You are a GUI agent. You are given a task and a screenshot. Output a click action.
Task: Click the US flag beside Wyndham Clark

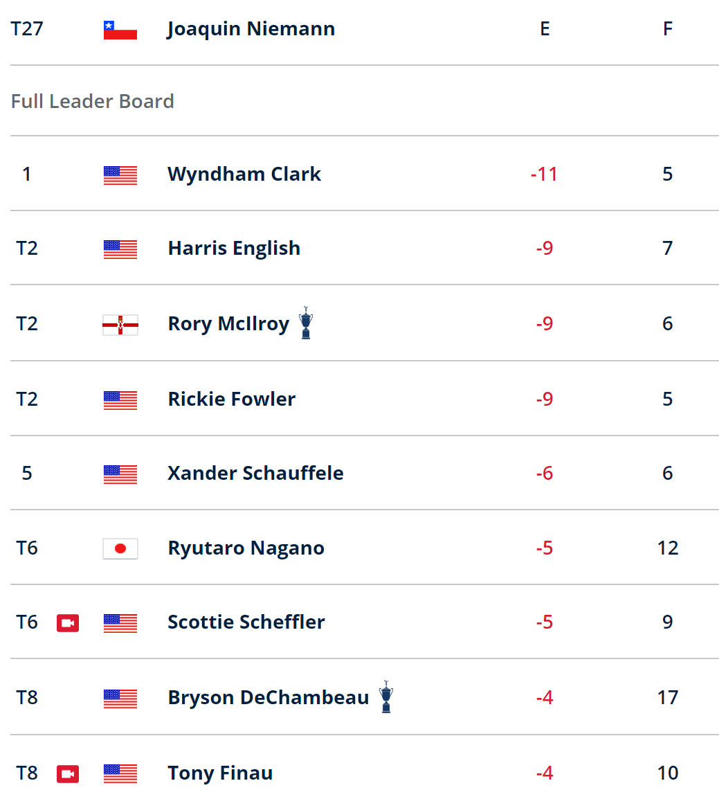click(120, 175)
